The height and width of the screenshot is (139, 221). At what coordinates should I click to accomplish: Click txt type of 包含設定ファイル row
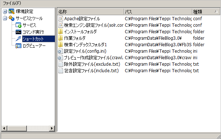click(196, 70)
